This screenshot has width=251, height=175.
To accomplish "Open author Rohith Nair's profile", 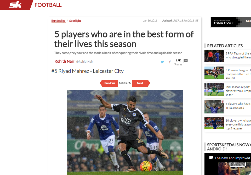I will 64,61.
